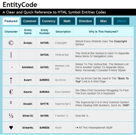136x135 pixels.
Task: Select the &frac12; entity name
Action: click(x=28, y=116)
